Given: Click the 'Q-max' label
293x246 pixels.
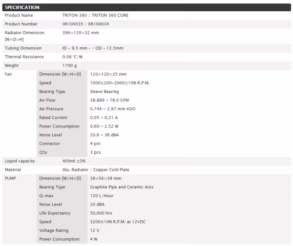Looking at the screenshot, I should (x=46, y=196).
